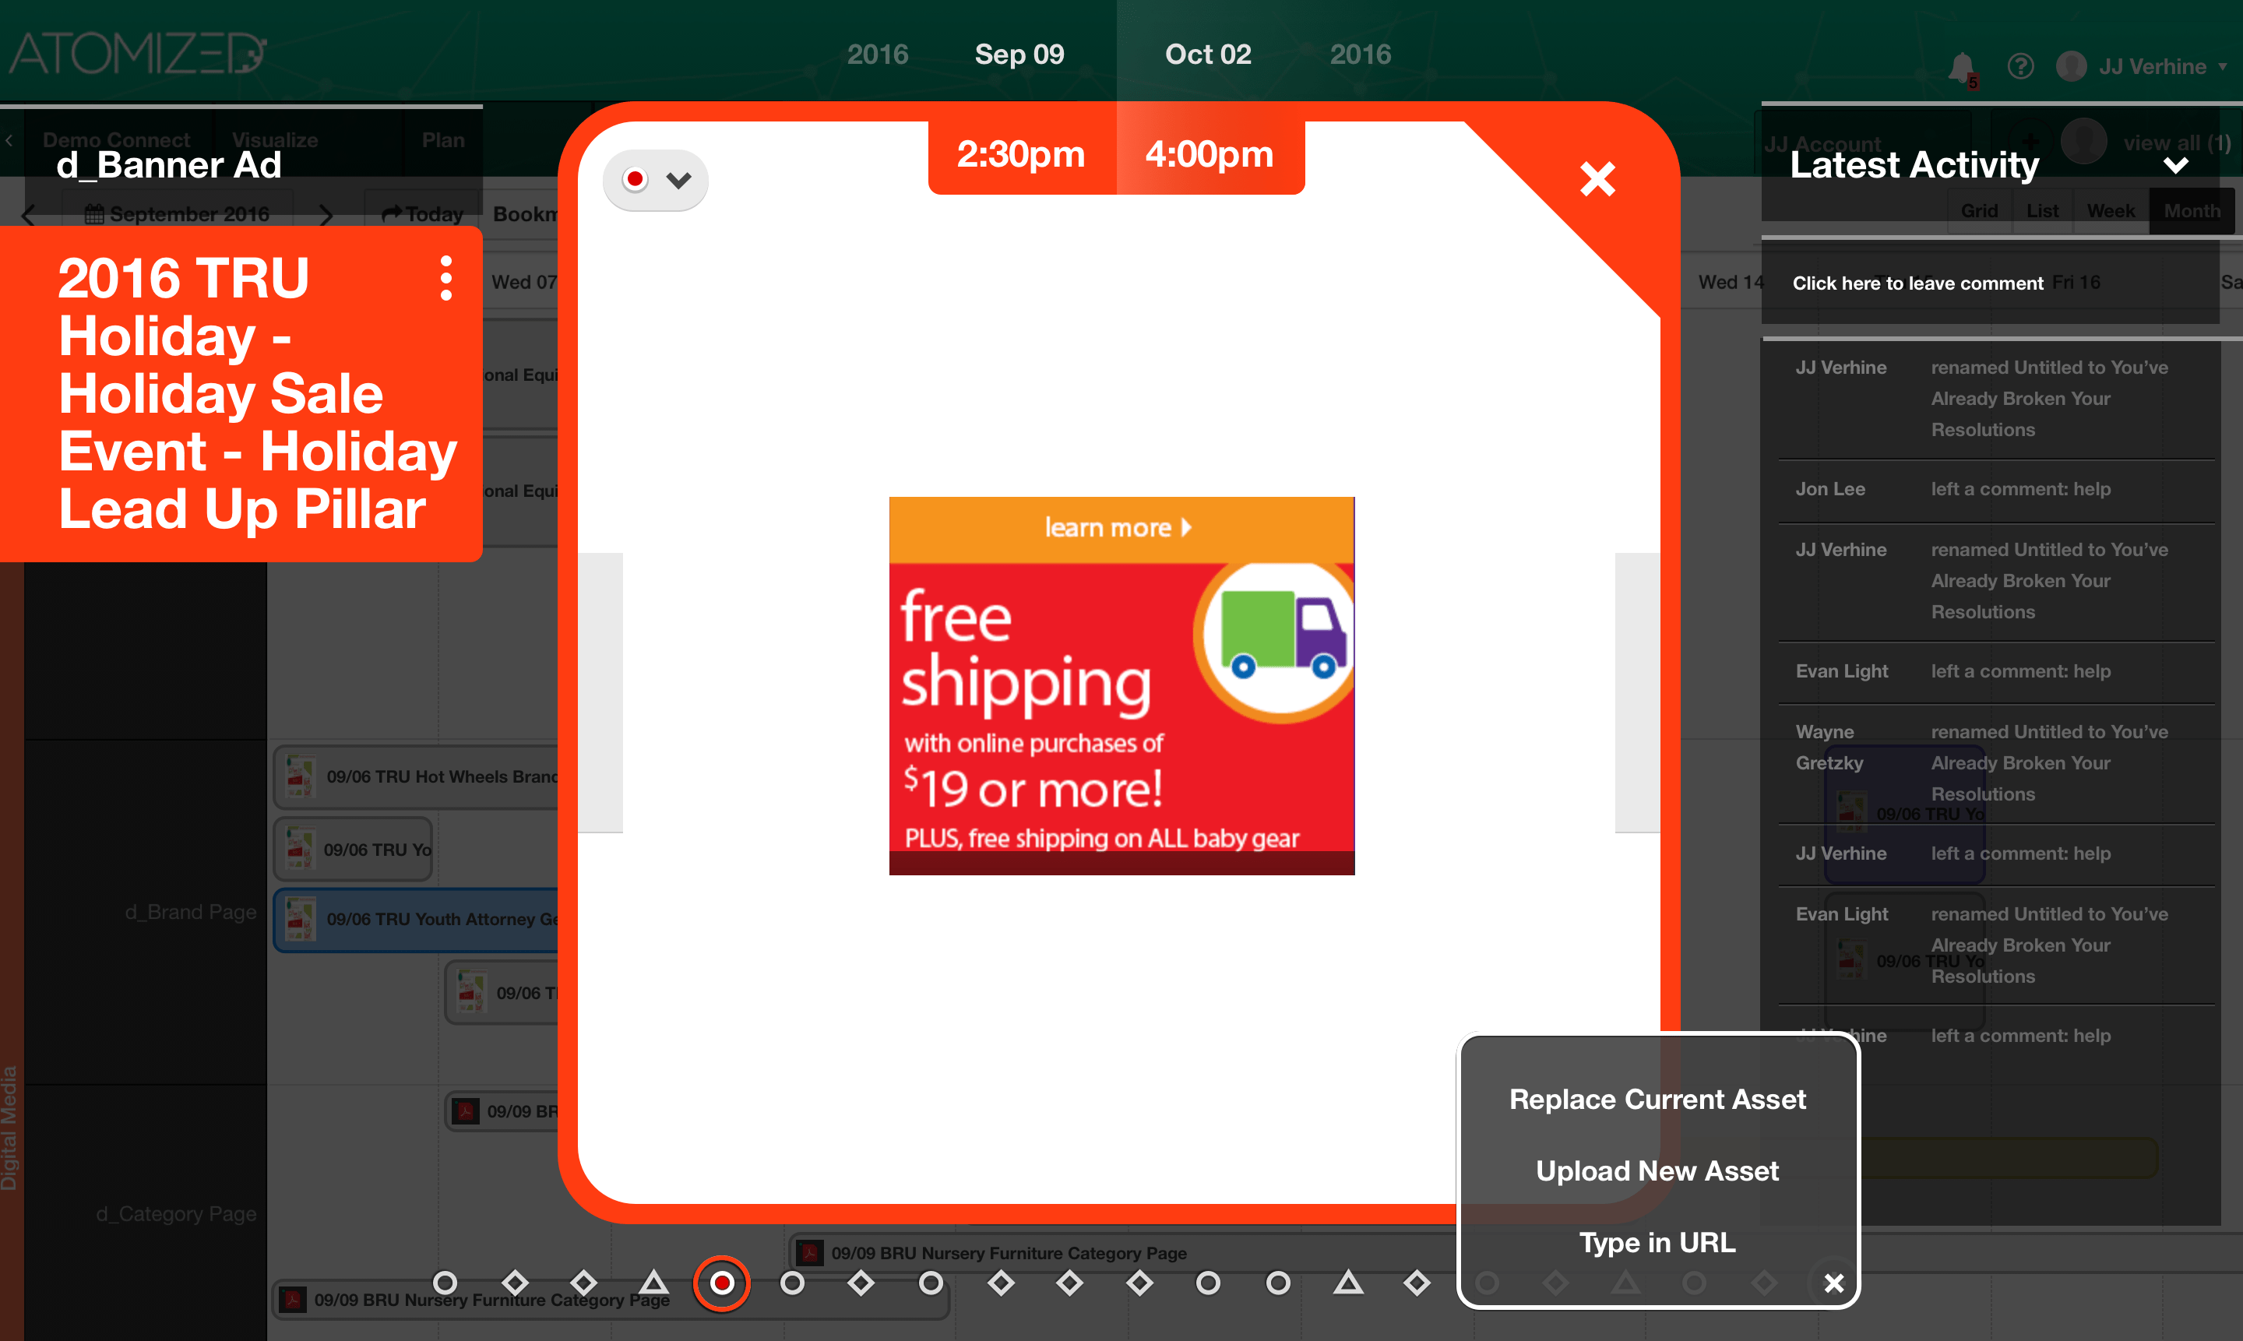This screenshot has height=1341, width=2243.
Task: Select the 4:00pm version tab
Action: click(1210, 154)
